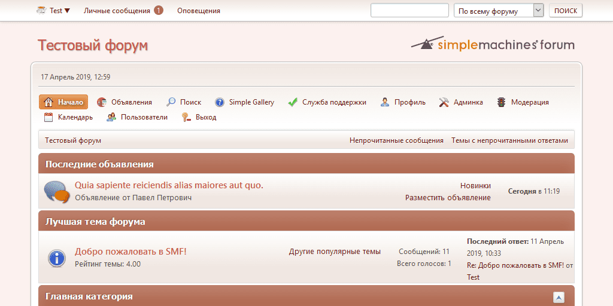The width and height of the screenshot is (613, 306).
Task: Open the 'Добро пожаловать в SMF!' topic
Action: pyautogui.click(x=131, y=252)
